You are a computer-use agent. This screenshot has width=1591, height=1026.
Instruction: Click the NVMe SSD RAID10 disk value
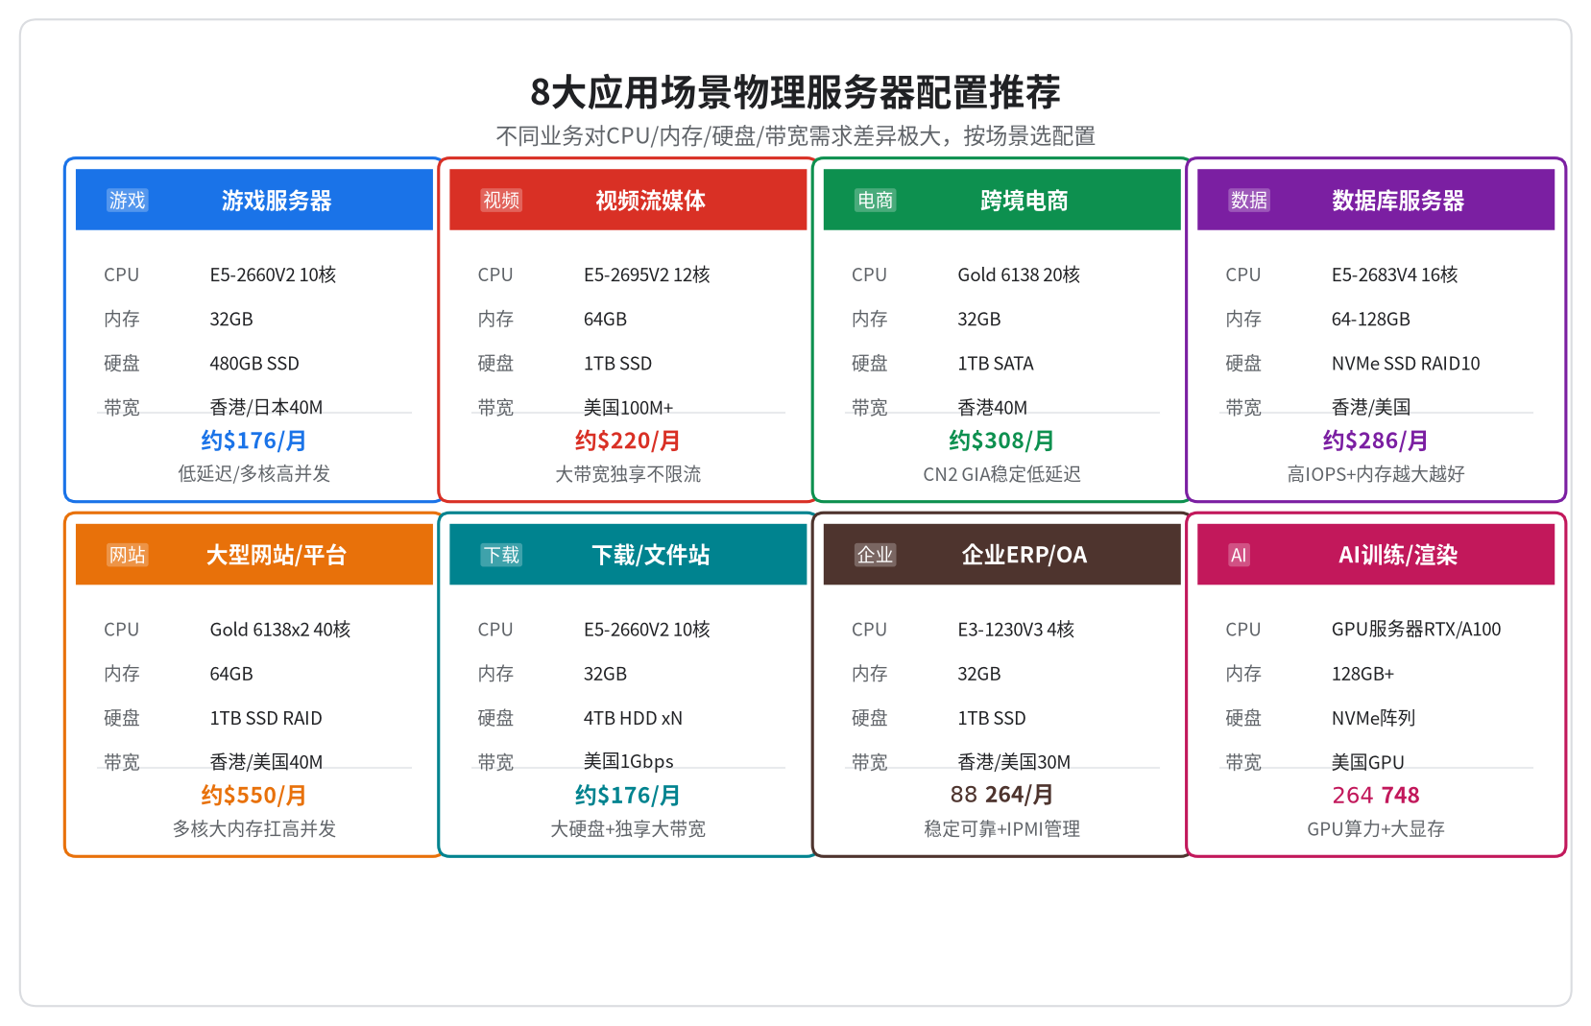(x=1406, y=364)
